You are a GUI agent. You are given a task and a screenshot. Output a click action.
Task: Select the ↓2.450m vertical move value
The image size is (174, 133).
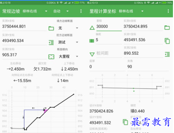(x=69, y=69)
